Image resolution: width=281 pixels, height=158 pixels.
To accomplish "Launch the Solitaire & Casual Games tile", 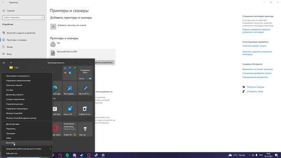I will pos(85,108).
